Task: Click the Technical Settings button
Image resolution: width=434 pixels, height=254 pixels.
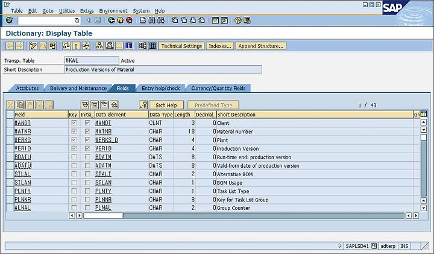Action: (x=181, y=46)
